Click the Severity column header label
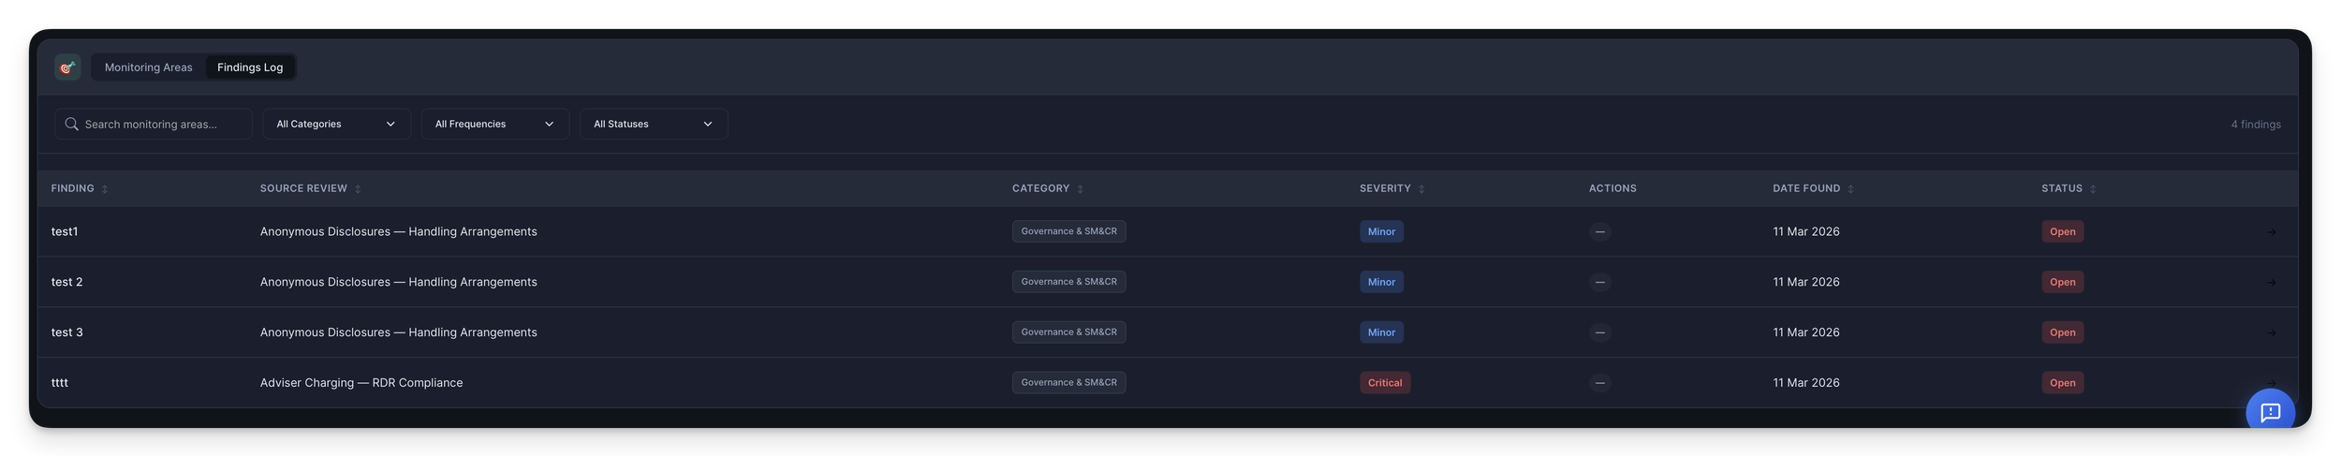 (1385, 189)
